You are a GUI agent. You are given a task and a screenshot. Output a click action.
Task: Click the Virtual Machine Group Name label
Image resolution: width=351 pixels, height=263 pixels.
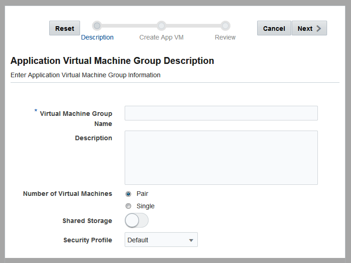click(x=76, y=118)
